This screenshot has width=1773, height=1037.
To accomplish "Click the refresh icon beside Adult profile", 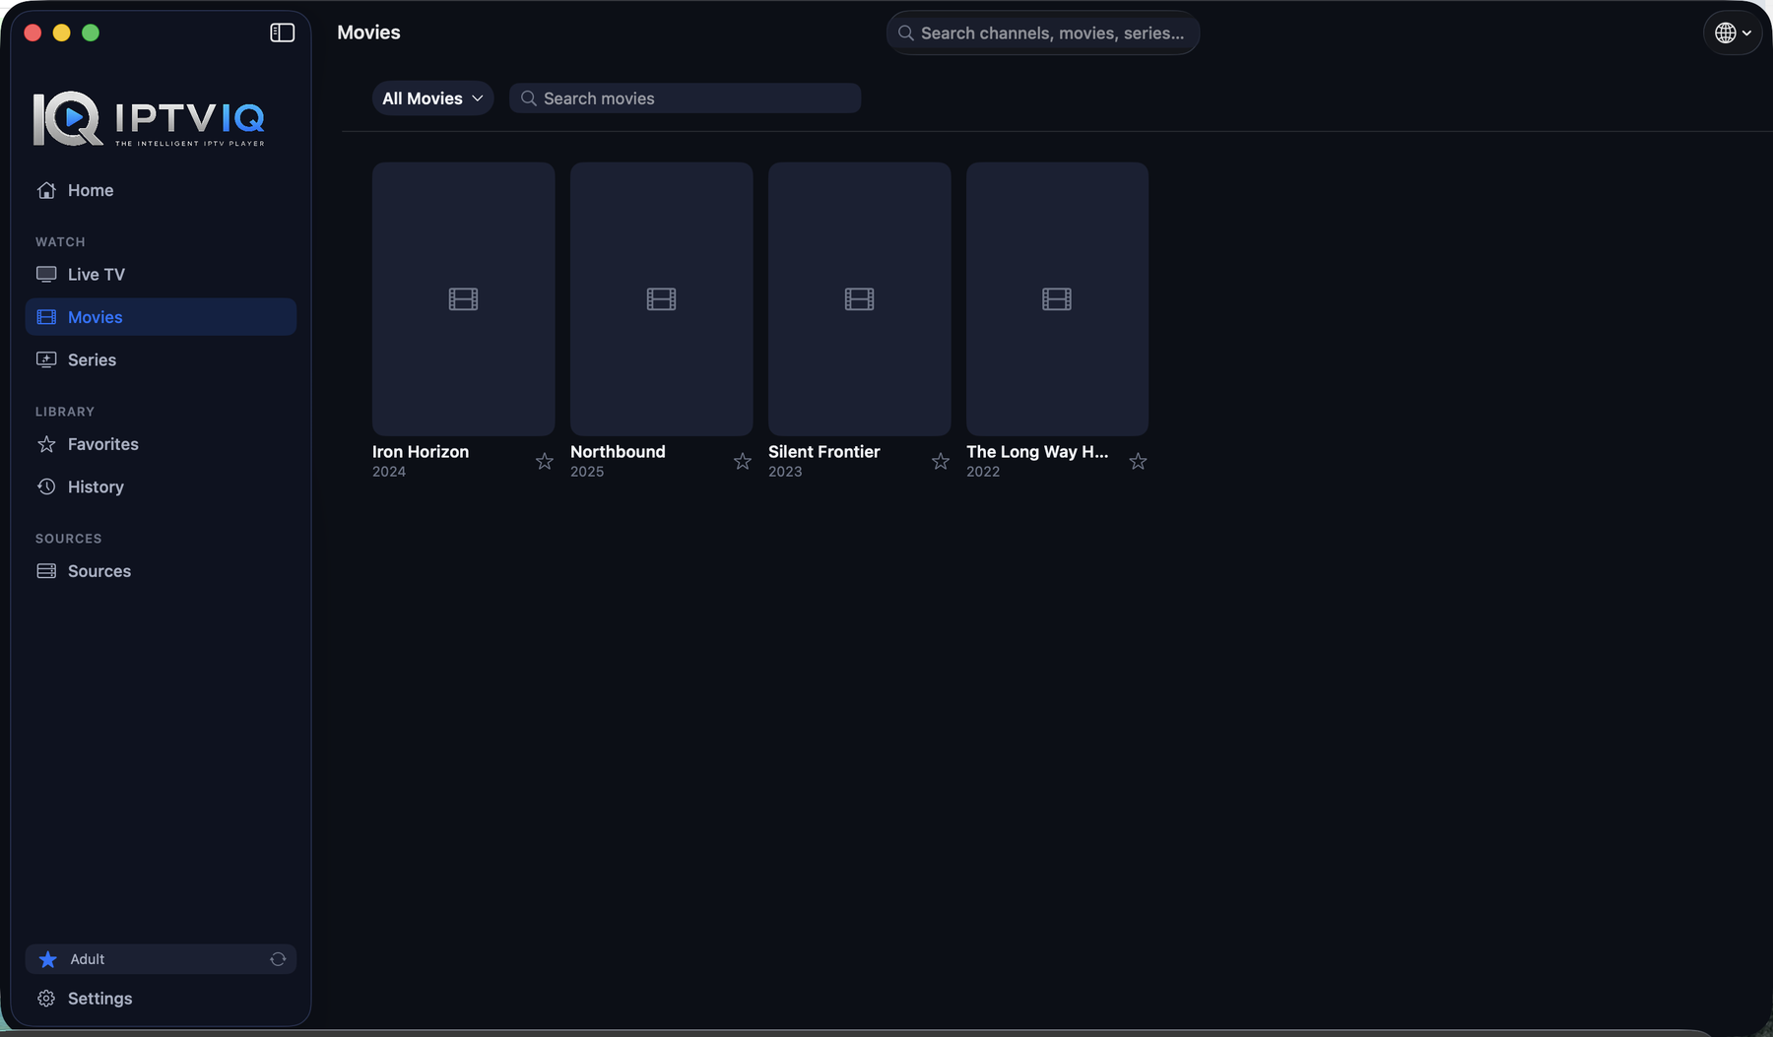I will pos(278,959).
